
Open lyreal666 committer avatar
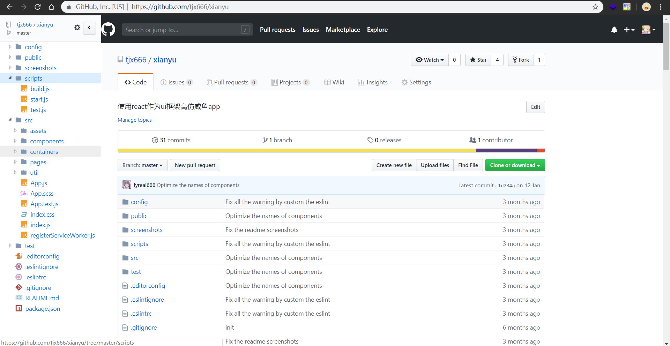click(127, 185)
